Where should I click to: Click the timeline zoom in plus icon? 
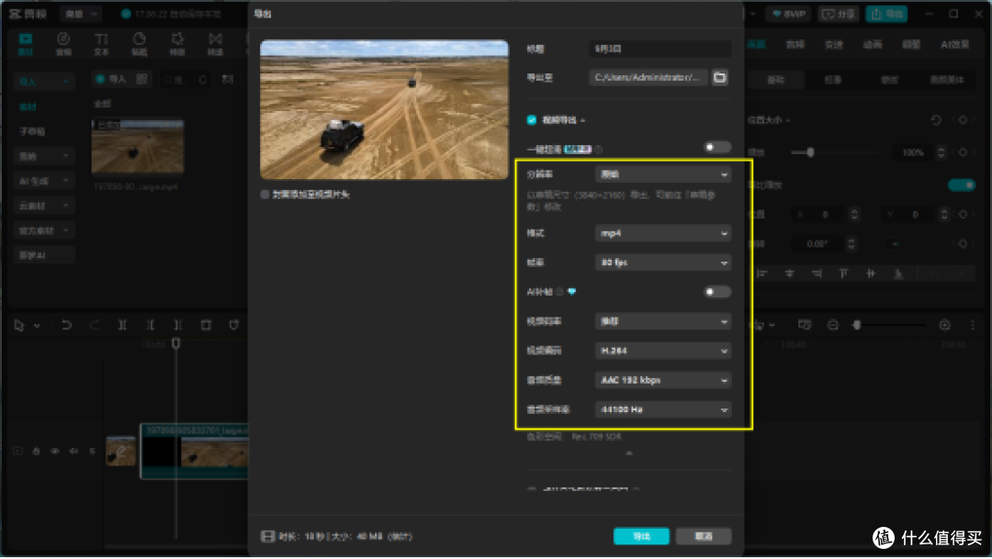point(944,325)
